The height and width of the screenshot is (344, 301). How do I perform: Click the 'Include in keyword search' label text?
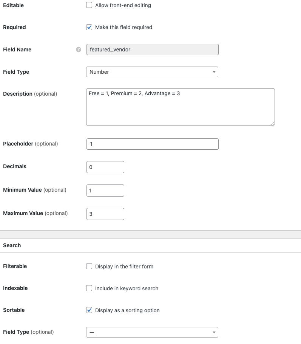127,288
